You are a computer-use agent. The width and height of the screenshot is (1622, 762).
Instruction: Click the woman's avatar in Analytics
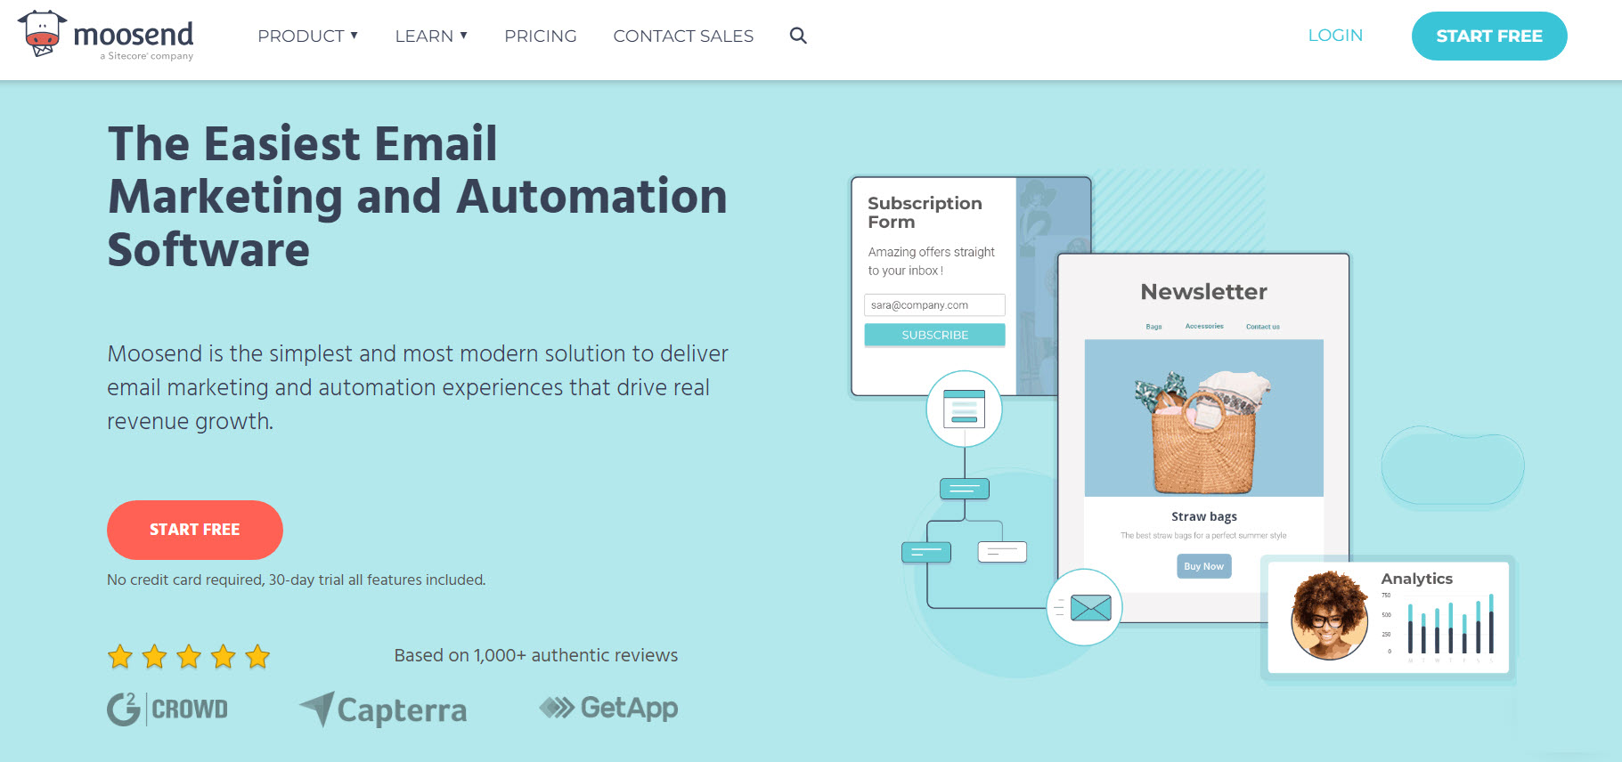[1330, 615]
